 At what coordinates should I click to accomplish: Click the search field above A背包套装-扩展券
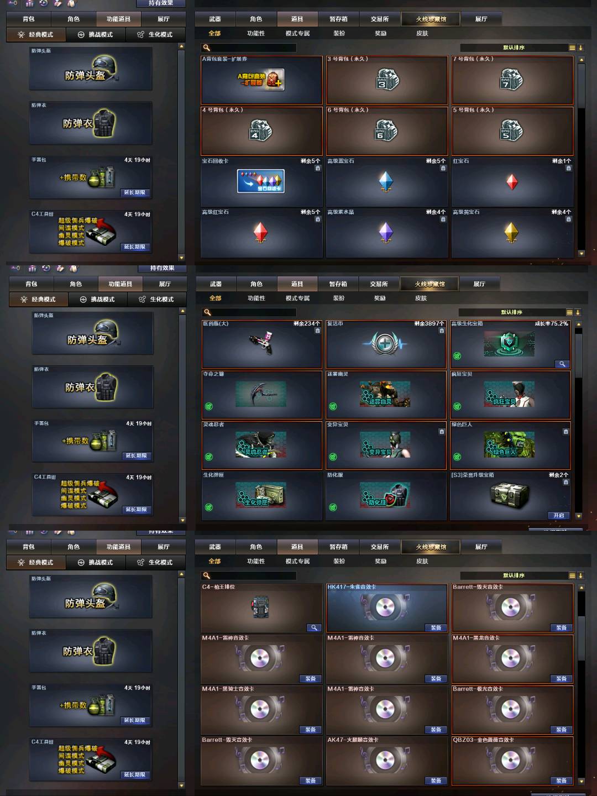pyautogui.click(x=249, y=48)
